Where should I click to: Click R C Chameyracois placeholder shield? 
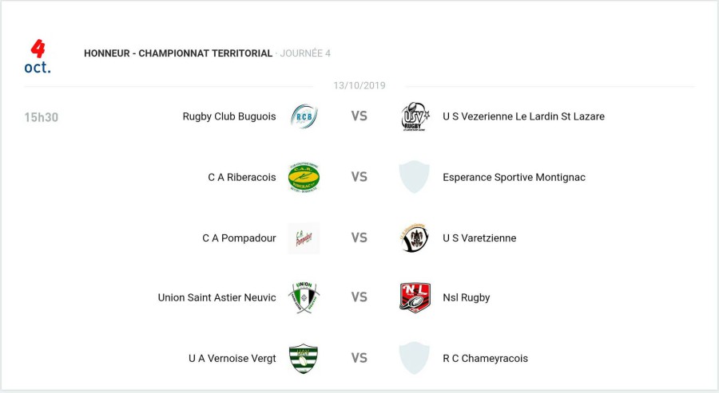415,358
